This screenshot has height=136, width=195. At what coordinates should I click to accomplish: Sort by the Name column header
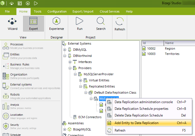point(179,43)
